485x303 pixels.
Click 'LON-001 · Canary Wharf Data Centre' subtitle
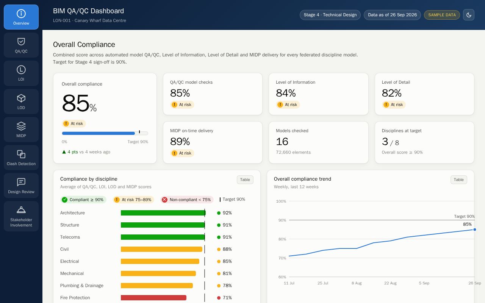tap(89, 20)
